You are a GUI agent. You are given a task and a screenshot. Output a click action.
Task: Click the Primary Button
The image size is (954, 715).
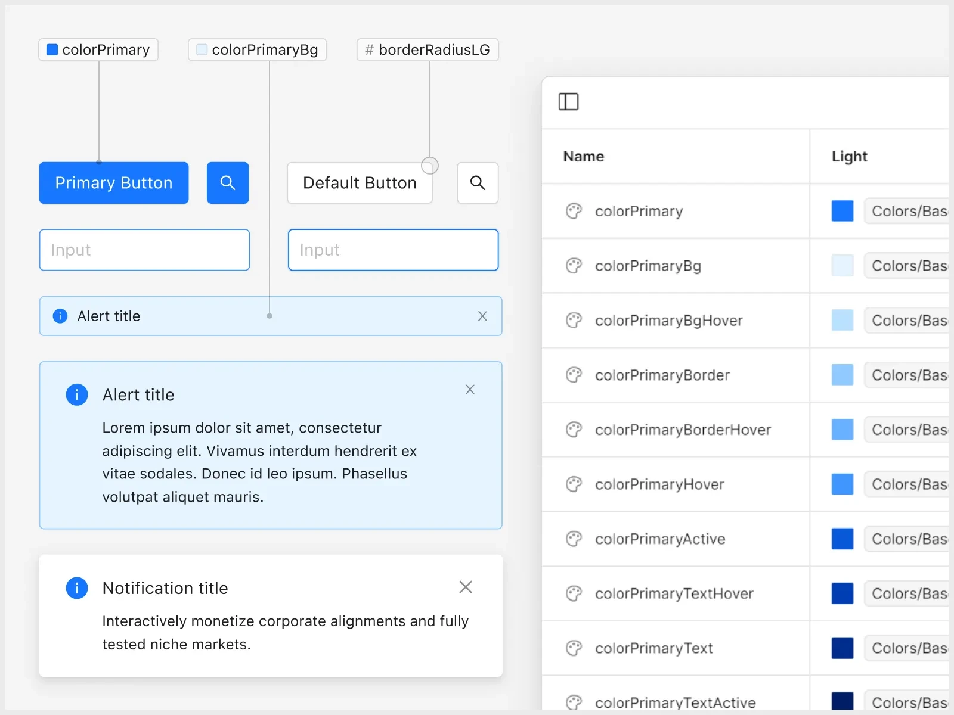point(113,183)
